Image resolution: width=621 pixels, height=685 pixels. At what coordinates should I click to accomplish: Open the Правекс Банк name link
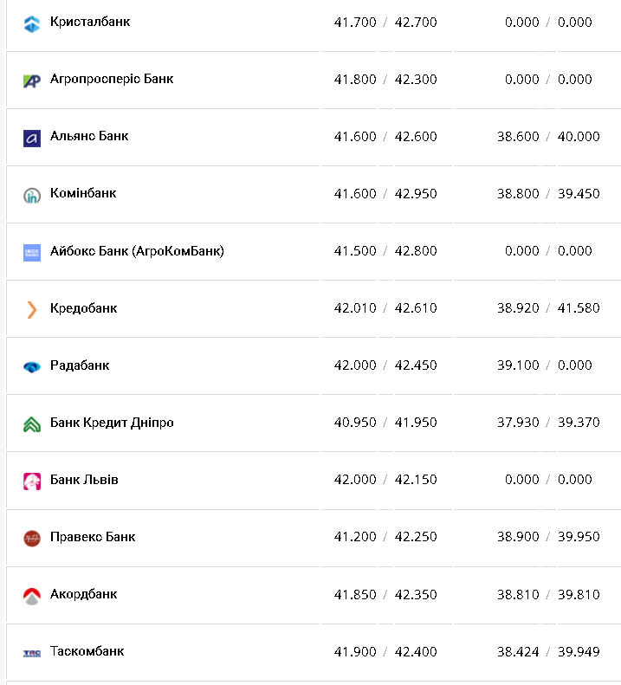[x=93, y=537]
